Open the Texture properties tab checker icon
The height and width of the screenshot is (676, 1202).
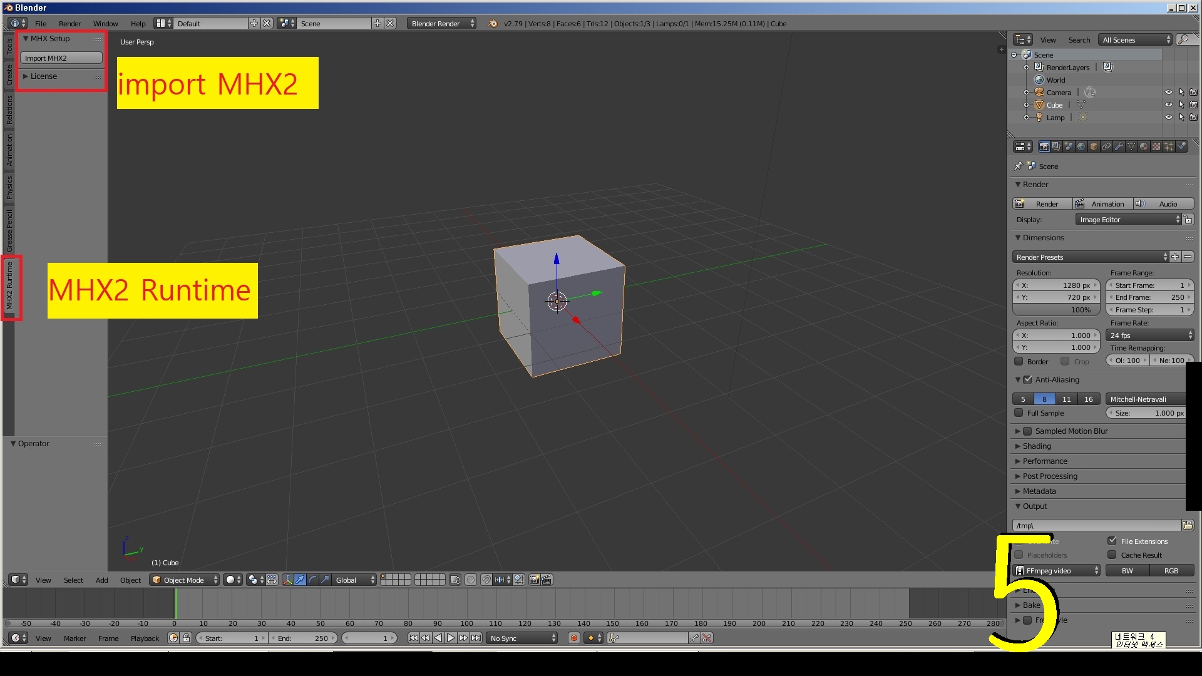point(1156,146)
